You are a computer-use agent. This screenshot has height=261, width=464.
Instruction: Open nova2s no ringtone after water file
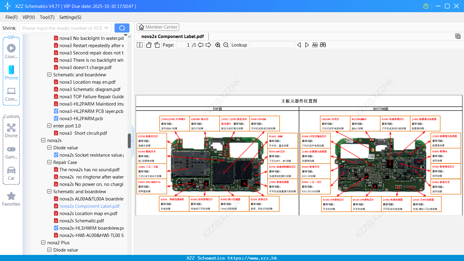pyautogui.click(x=91, y=177)
